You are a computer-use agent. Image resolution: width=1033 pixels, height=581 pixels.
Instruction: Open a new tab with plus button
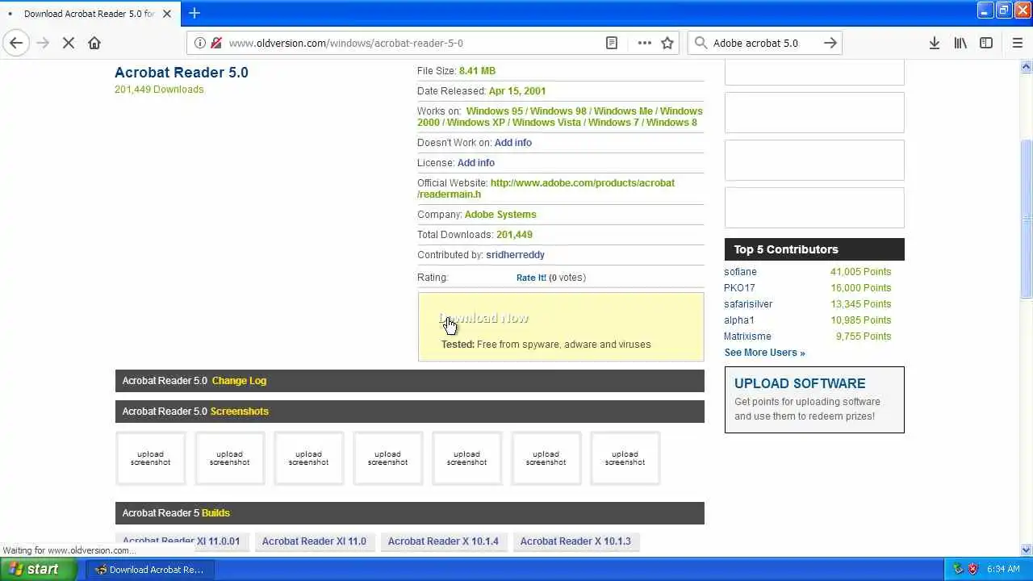(x=194, y=13)
